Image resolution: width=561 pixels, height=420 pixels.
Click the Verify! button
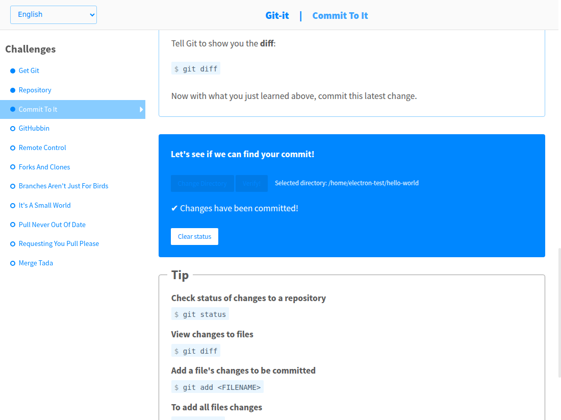(x=251, y=183)
